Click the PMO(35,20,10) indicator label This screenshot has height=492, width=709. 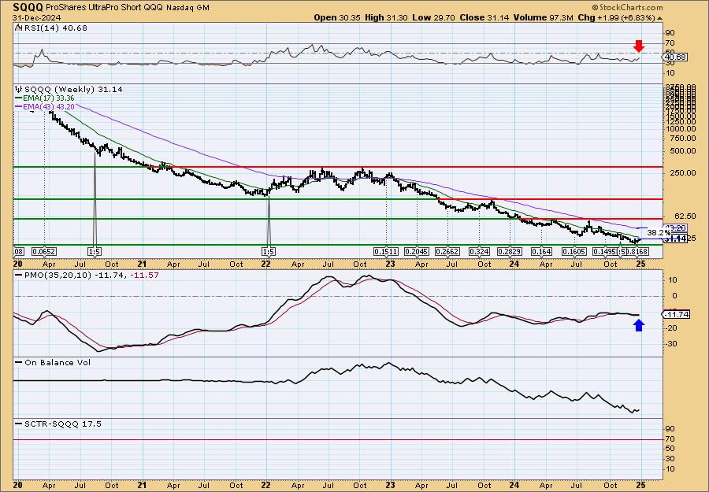coord(87,275)
